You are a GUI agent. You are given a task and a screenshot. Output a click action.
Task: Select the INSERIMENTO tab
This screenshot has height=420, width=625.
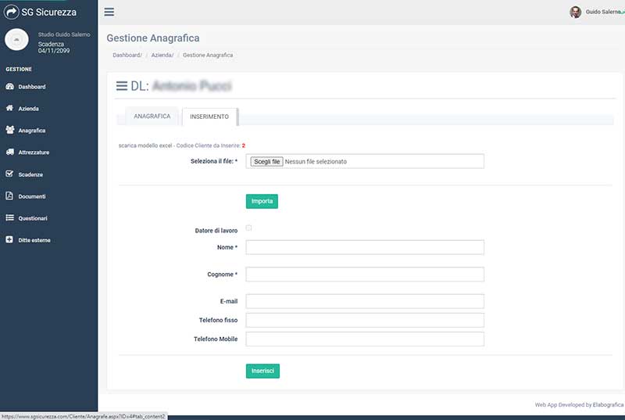point(209,117)
